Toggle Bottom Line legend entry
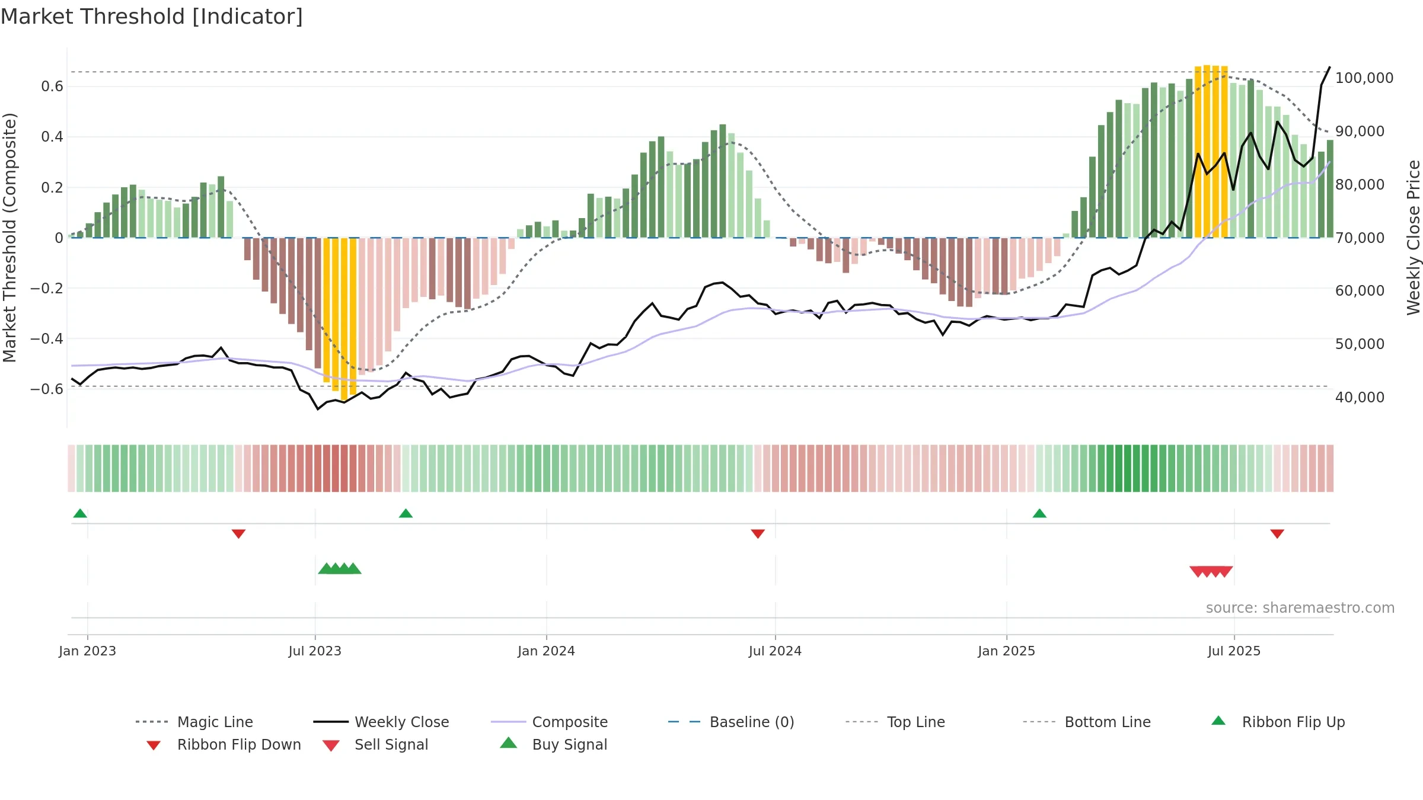Image resolution: width=1423 pixels, height=800 pixels. click(x=1086, y=722)
